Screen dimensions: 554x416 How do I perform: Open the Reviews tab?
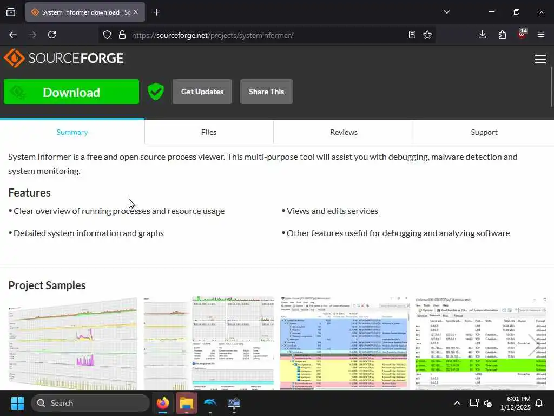point(344,132)
